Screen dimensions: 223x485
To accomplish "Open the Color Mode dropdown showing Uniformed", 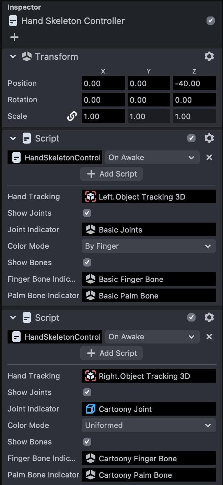I will (x=149, y=426).
